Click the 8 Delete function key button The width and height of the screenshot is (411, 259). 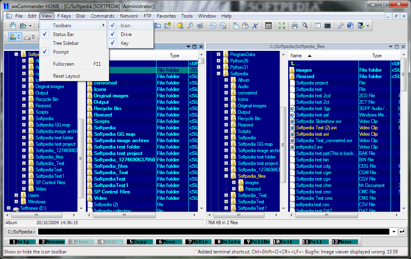tap(228, 242)
